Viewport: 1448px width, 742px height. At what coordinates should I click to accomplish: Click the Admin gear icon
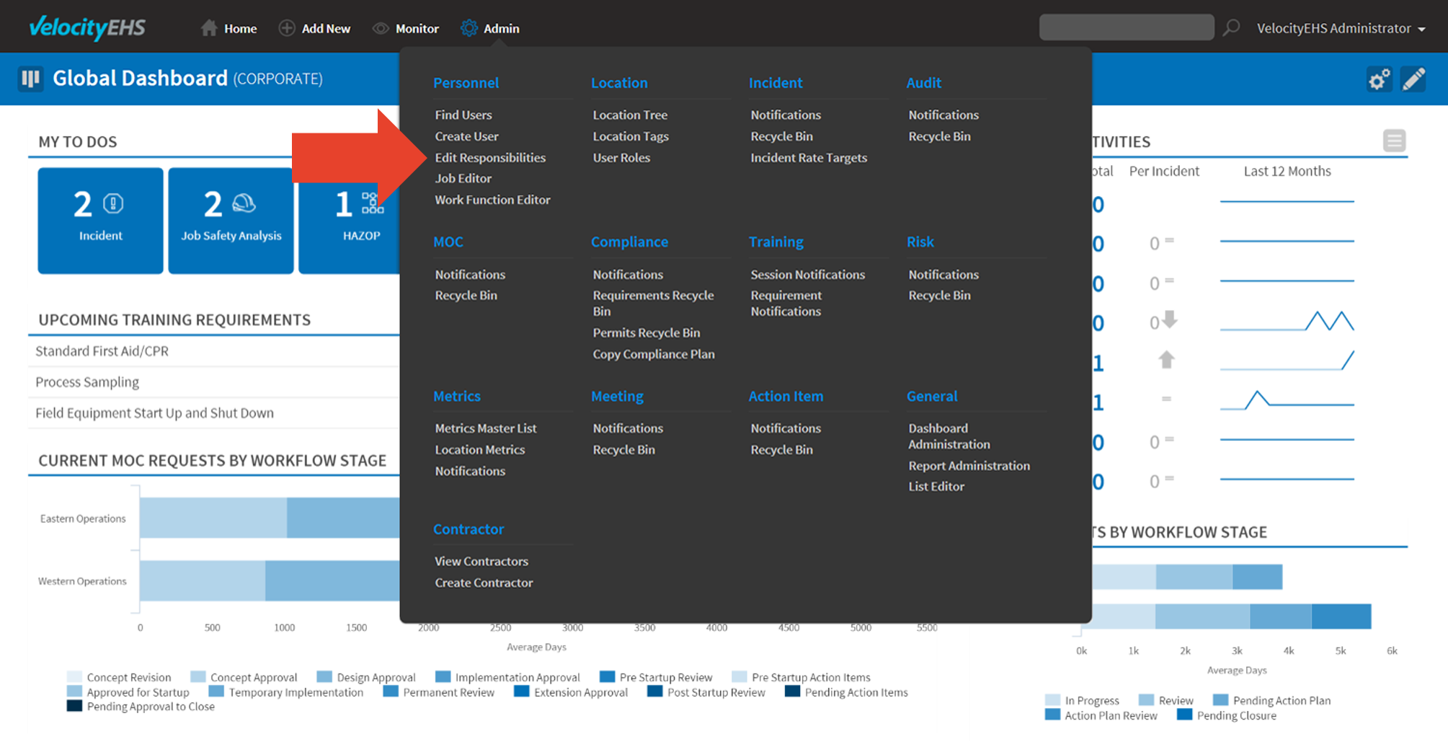click(469, 28)
